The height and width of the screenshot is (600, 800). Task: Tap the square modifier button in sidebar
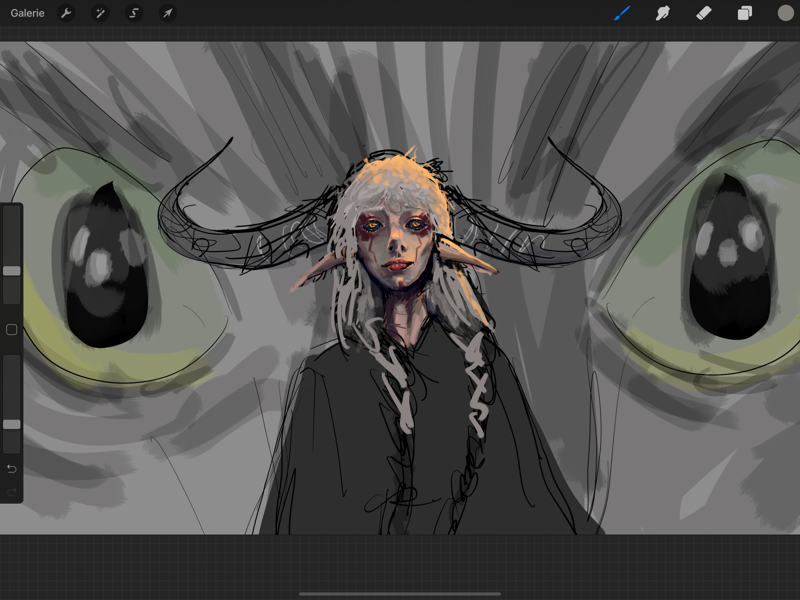(12, 330)
